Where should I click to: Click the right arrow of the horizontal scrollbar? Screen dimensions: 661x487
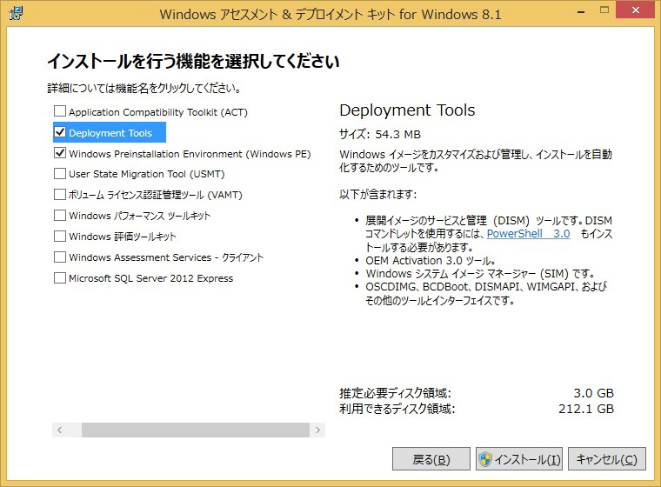click(317, 430)
